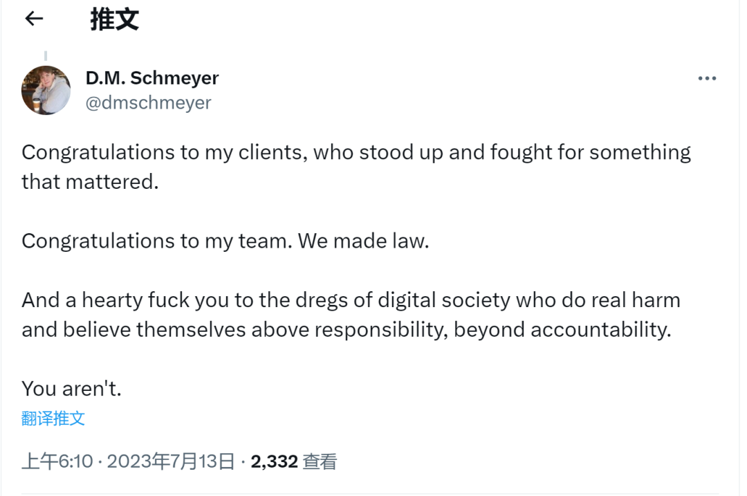The height and width of the screenshot is (496, 747).
Task: Click the thread connector line above avatar
Action: 46,56
